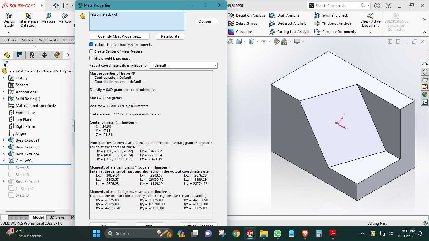
Task: Check Create Center of Mass feature
Action: click(x=91, y=51)
